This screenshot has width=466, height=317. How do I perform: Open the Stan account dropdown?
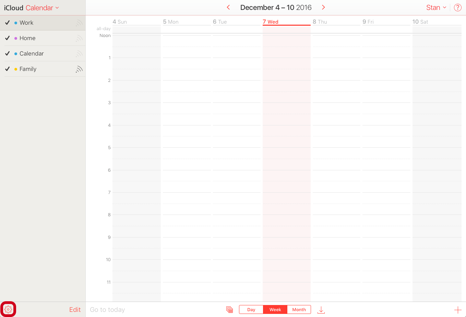(436, 7)
